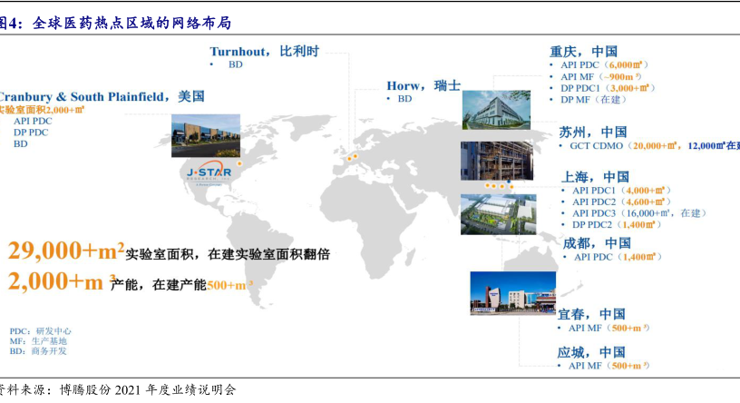Viewport: 740px width, 403px height.
Task: Click the orange 29,000+m² lab area figure
Action: [65, 252]
